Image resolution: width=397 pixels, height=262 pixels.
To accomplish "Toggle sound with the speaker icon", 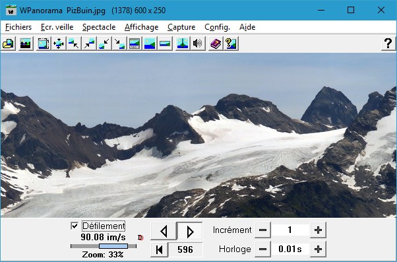I will [x=198, y=44].
